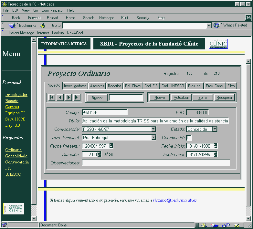Click the What's Related icon
Viewport: 253px width, 229px height.
click(x=217, y=25)
